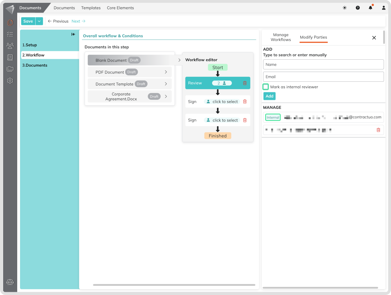
Task: Go to Next step link
Action: (x=78, y=21)
